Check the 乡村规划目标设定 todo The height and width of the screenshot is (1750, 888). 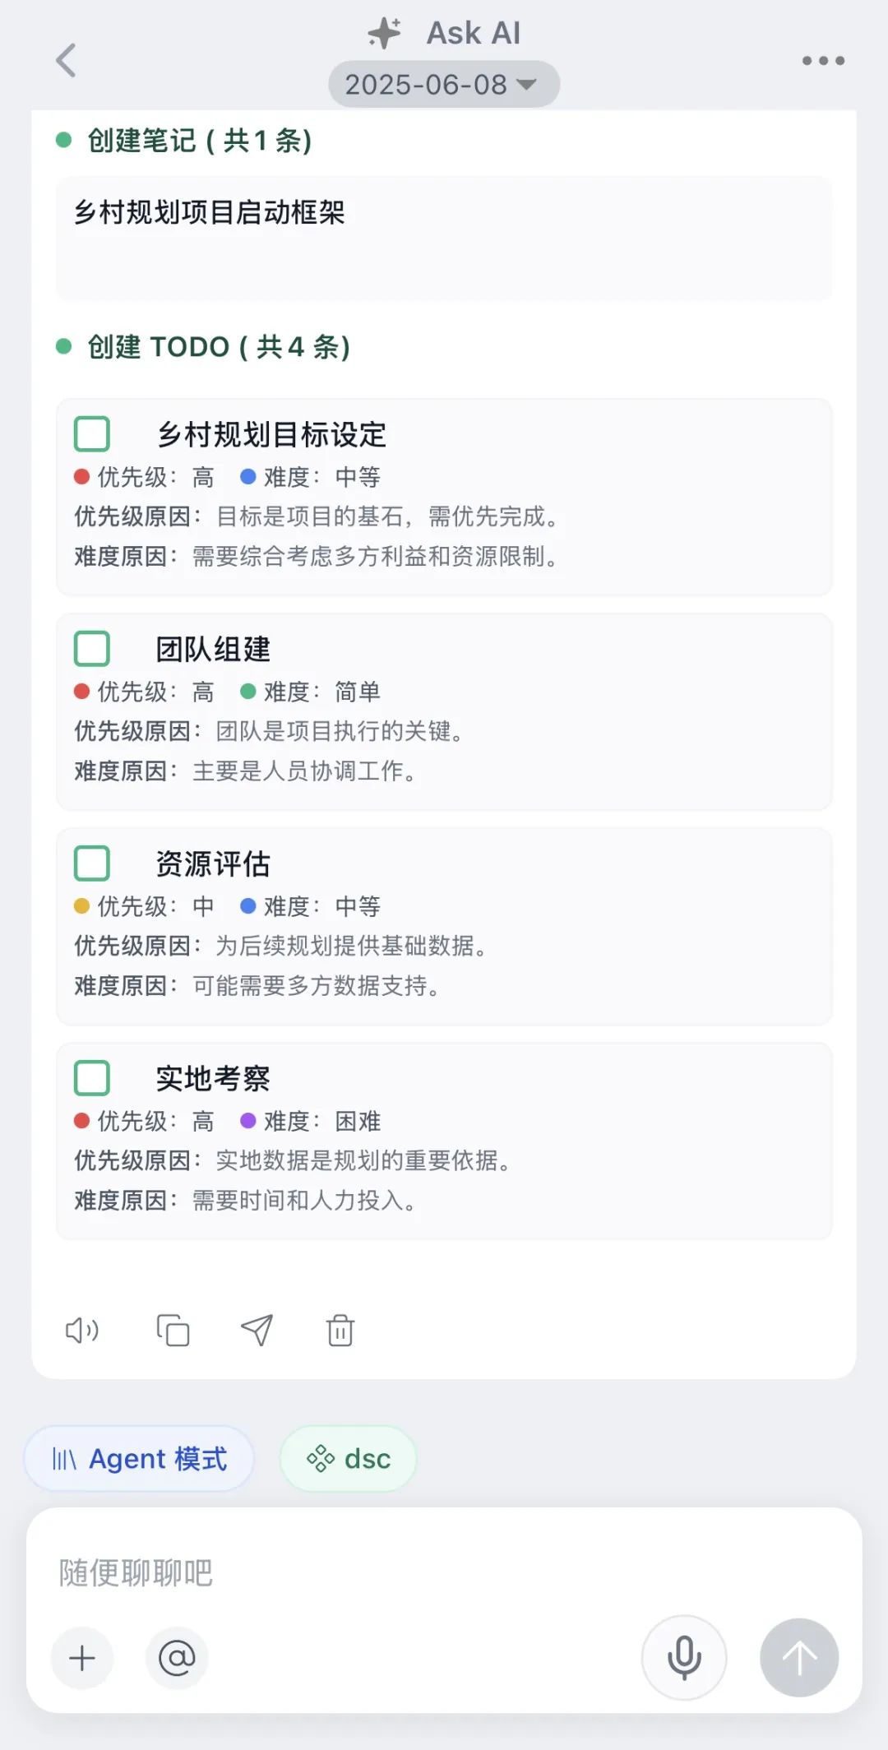pos(92,434)
